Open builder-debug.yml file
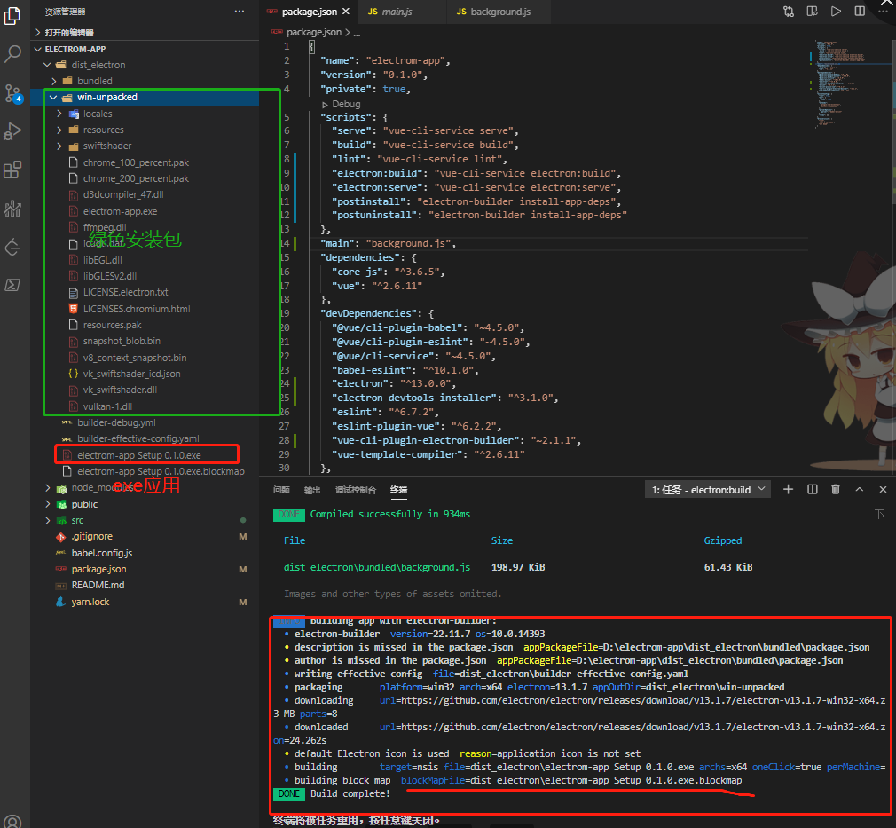The image size is (896, 828). [145, 422]
